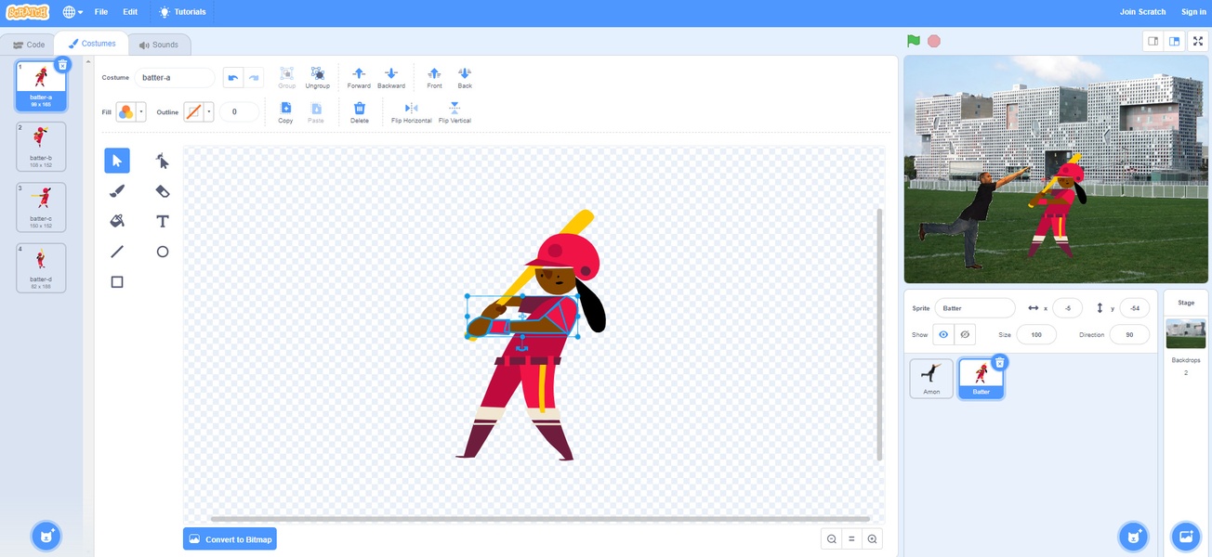Select the Rectangle tool
This screenshot has height=557, width=1212.
click(x=117, y=281)
